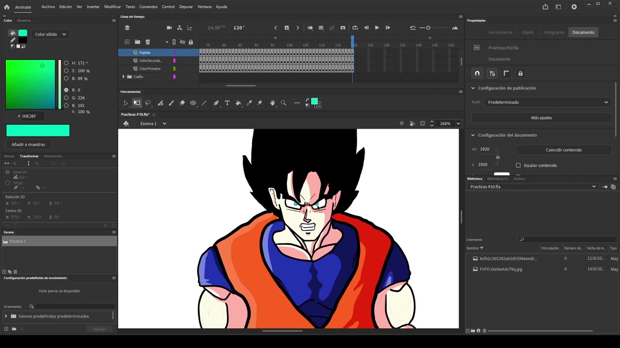Click the Añadir a muestras button
The height and width of the screenshot is (348, 620).
pyautogui.click(x=29, y=144)
